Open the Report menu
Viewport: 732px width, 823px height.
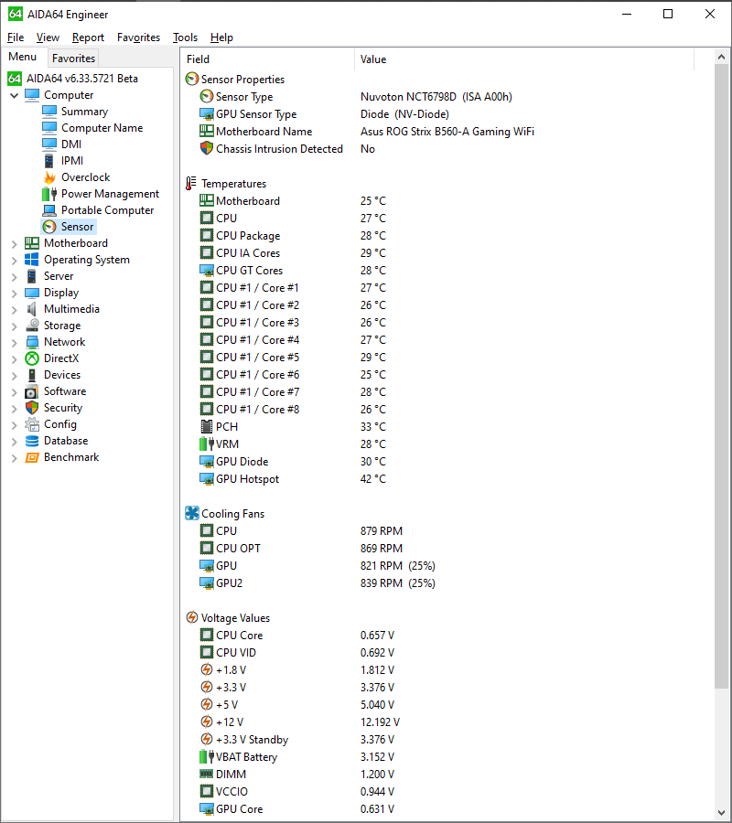[88, 37]
